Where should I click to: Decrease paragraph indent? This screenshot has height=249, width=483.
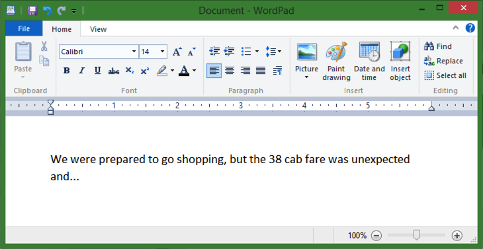tap(214, 52)
